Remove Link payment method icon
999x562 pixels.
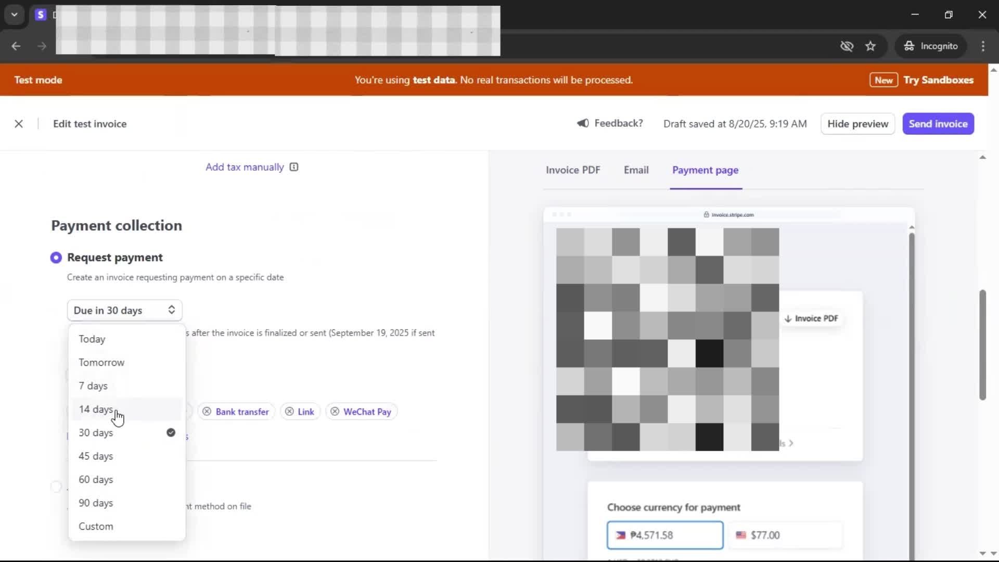(x=289, y=412)
